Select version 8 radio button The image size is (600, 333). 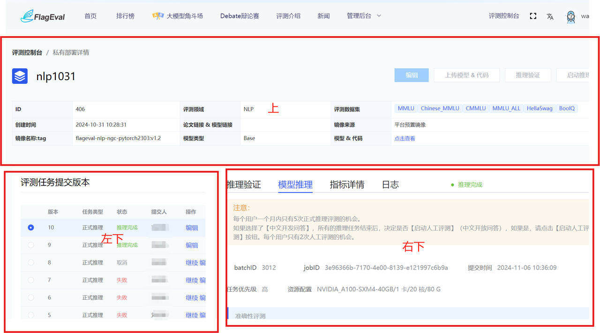tap(31, 263)
